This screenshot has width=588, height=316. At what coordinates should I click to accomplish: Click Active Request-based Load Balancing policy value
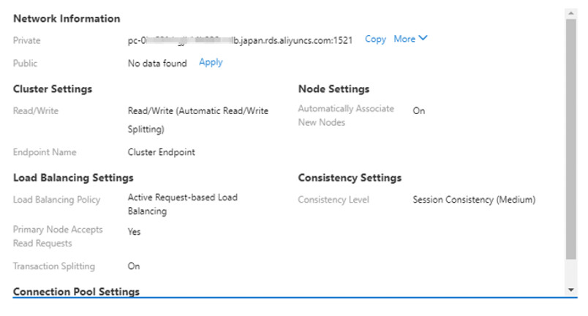click(182, 204)
